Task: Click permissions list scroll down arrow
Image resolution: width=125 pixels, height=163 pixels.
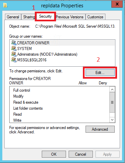Action: 112,120
